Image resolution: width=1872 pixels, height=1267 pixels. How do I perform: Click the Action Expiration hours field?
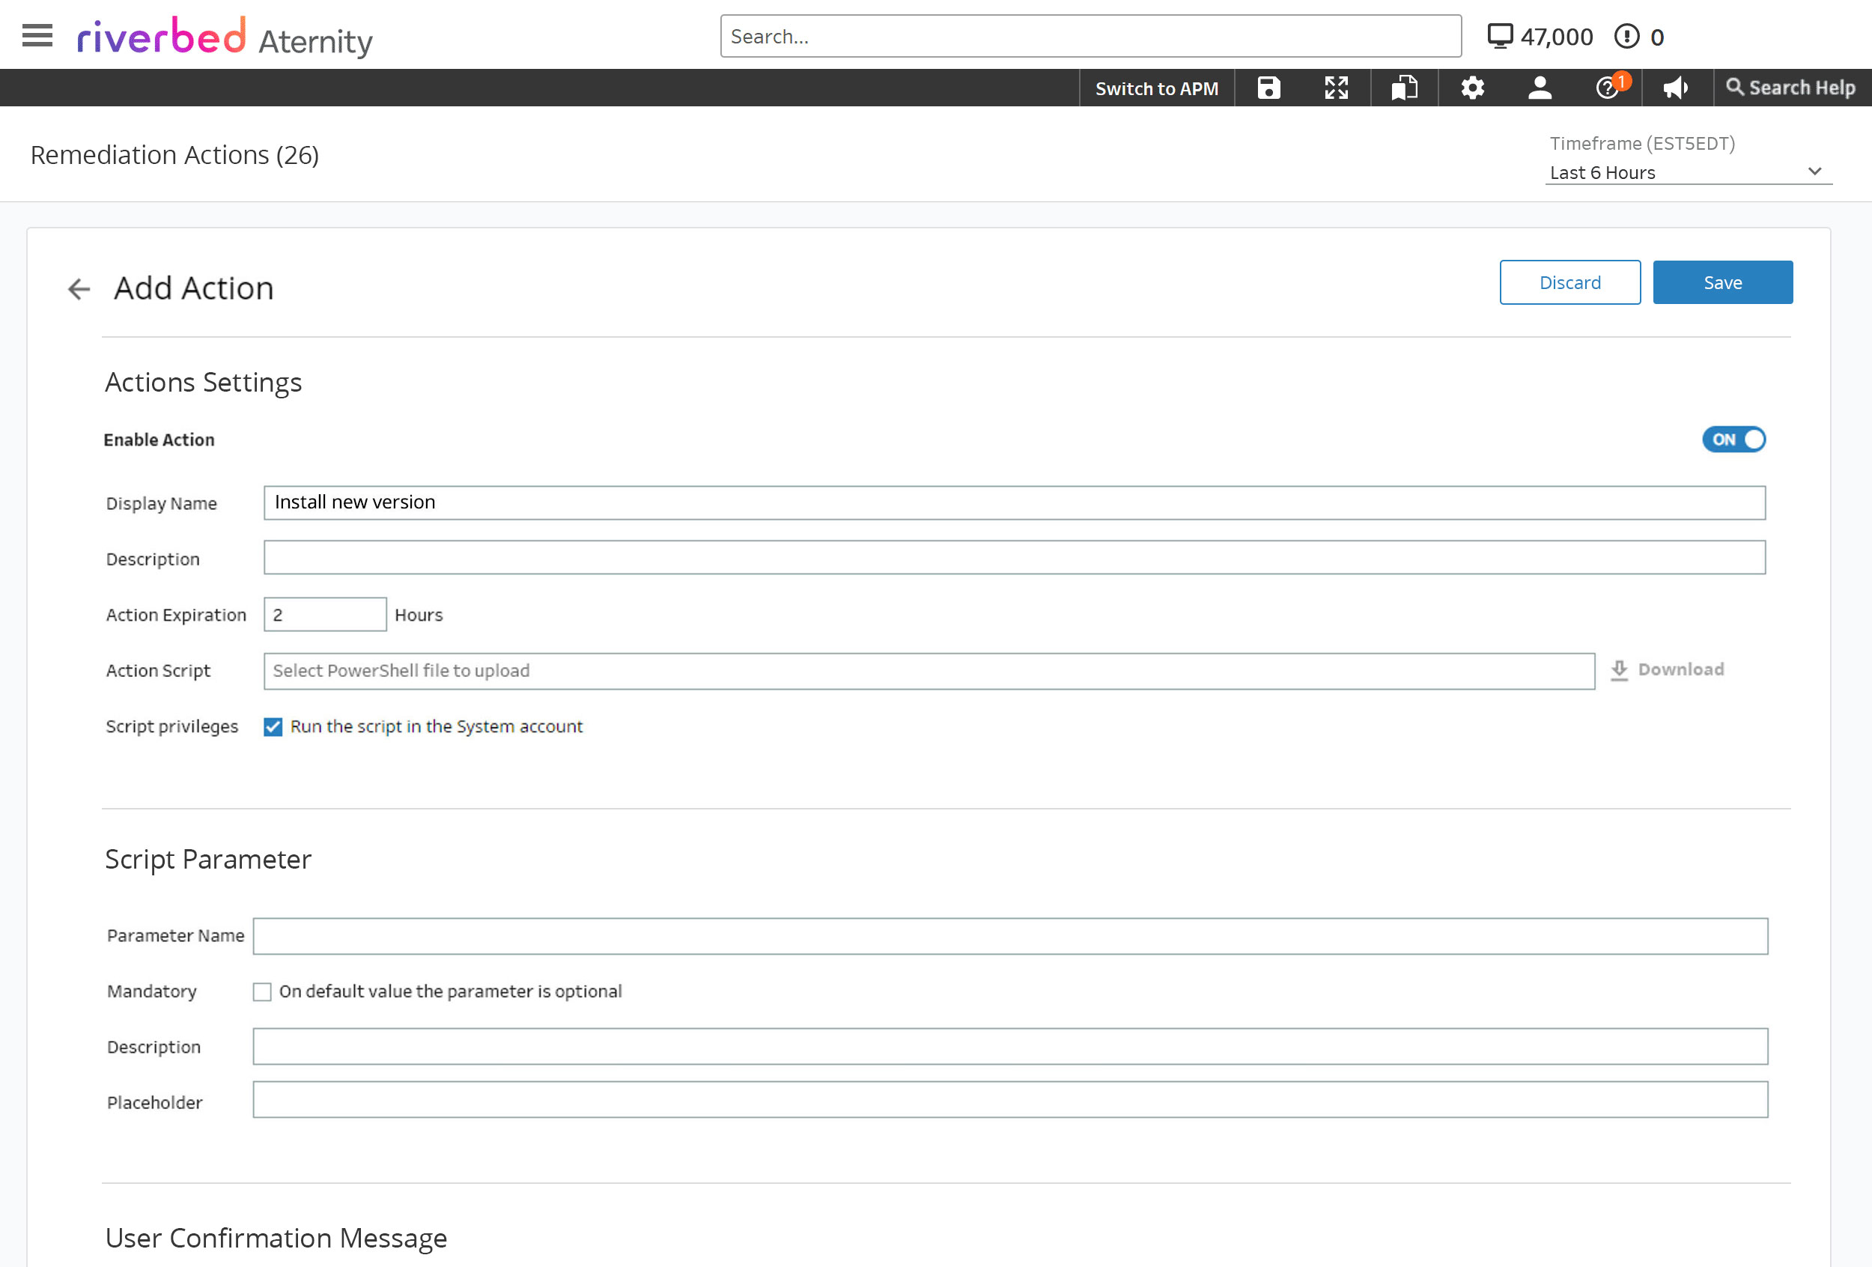click(325, 615)
